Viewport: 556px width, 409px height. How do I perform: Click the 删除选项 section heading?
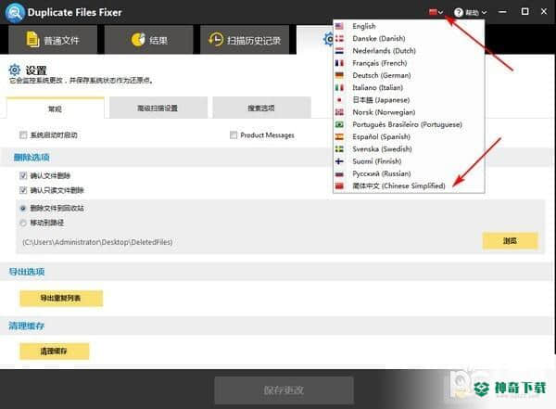coord(32,158)
